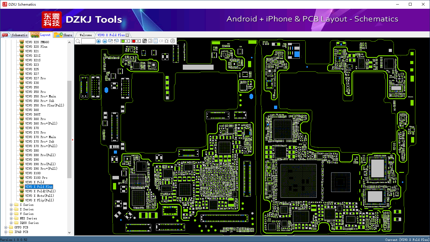This screenshot has width=430, height=242.
Task: Select the VIVO X Fold Plus document tab
Action: click(x=111, y=35)
